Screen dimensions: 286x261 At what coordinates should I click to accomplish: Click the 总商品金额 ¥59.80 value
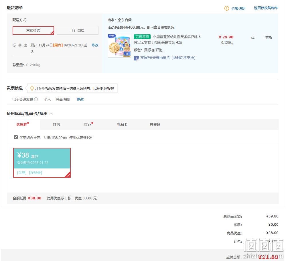[x=272, y=216]
